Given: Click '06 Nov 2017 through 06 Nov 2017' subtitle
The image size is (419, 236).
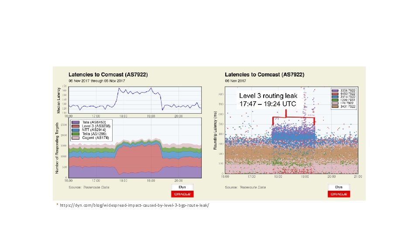Looking at the screenshot, I should tap(97, 81).
